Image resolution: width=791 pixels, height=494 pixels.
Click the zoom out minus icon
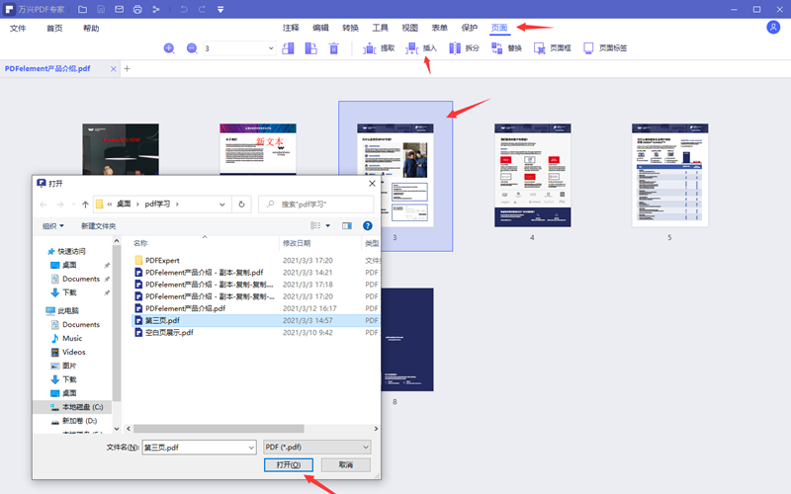point(191,47)
